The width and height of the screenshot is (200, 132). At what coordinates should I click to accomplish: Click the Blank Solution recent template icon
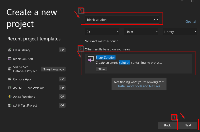pos(10,59)
